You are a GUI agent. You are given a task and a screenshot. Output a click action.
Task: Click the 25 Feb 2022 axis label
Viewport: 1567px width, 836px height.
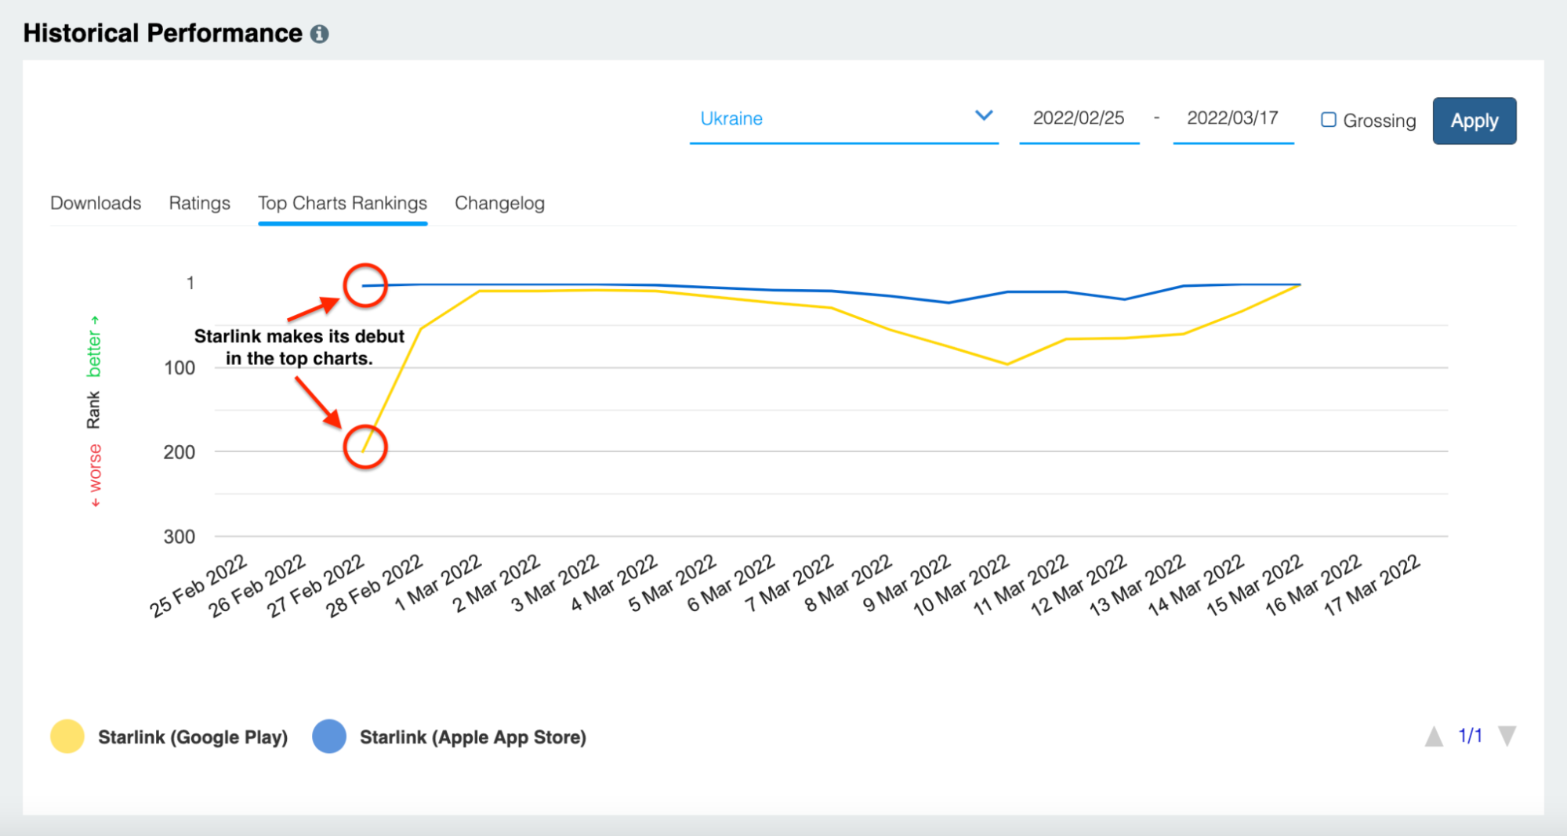(198, 585)
